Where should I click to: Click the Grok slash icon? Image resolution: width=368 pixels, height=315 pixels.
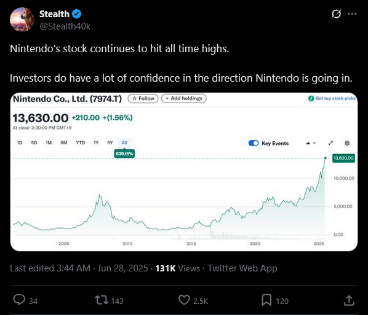336,14
